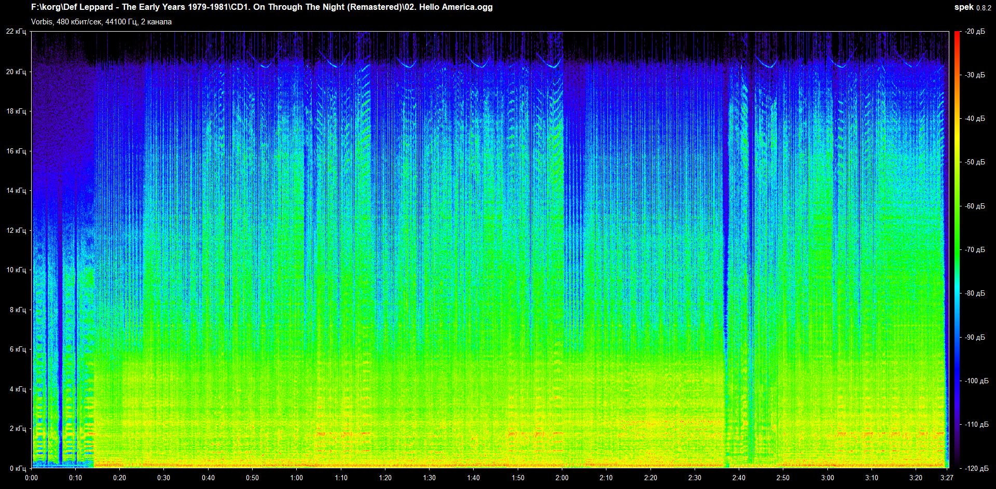
Task: Select the 10 кГц frequency axis label
Action: (x=16, y=270)
